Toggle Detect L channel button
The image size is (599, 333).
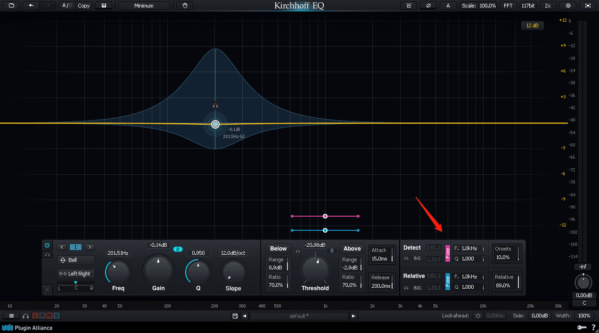430,248
